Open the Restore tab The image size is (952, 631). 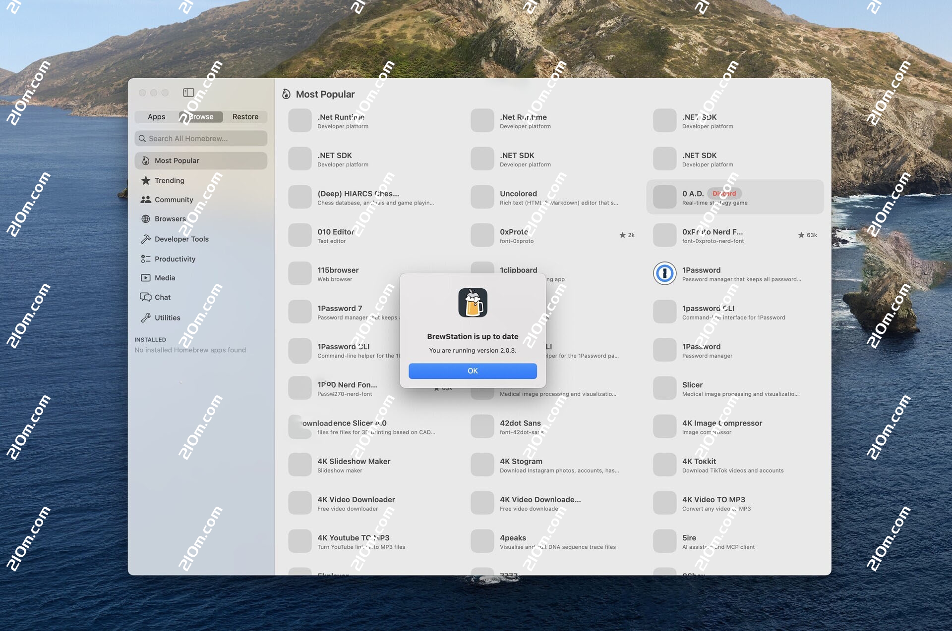point(245,116)
